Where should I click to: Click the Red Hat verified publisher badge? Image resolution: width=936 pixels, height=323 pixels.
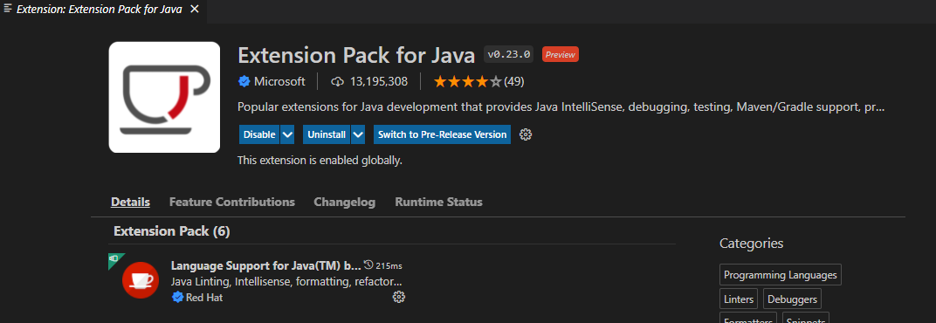pyautogui.click(x=177, y=298)
